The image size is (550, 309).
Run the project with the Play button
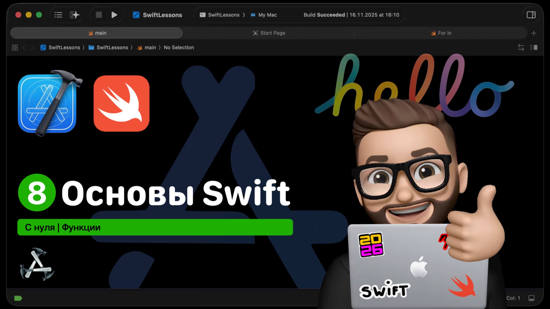pos(114,15)
